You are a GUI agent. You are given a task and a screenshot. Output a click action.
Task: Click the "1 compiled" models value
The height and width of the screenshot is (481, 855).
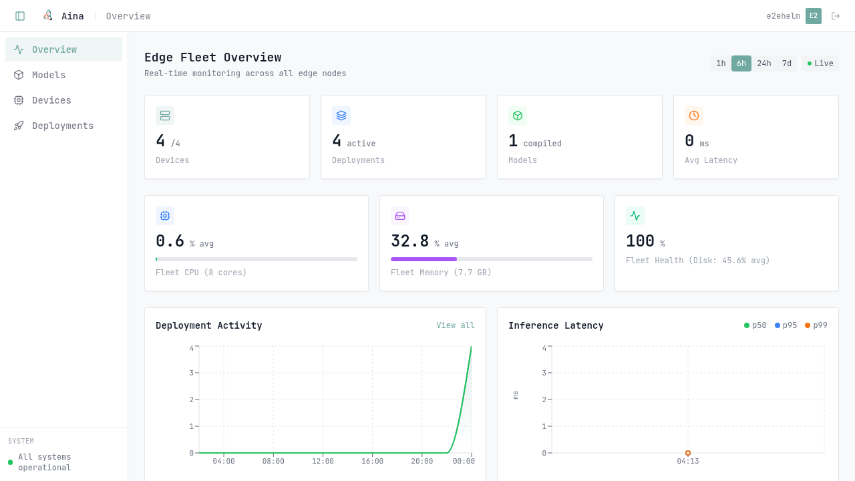point(535,141)
